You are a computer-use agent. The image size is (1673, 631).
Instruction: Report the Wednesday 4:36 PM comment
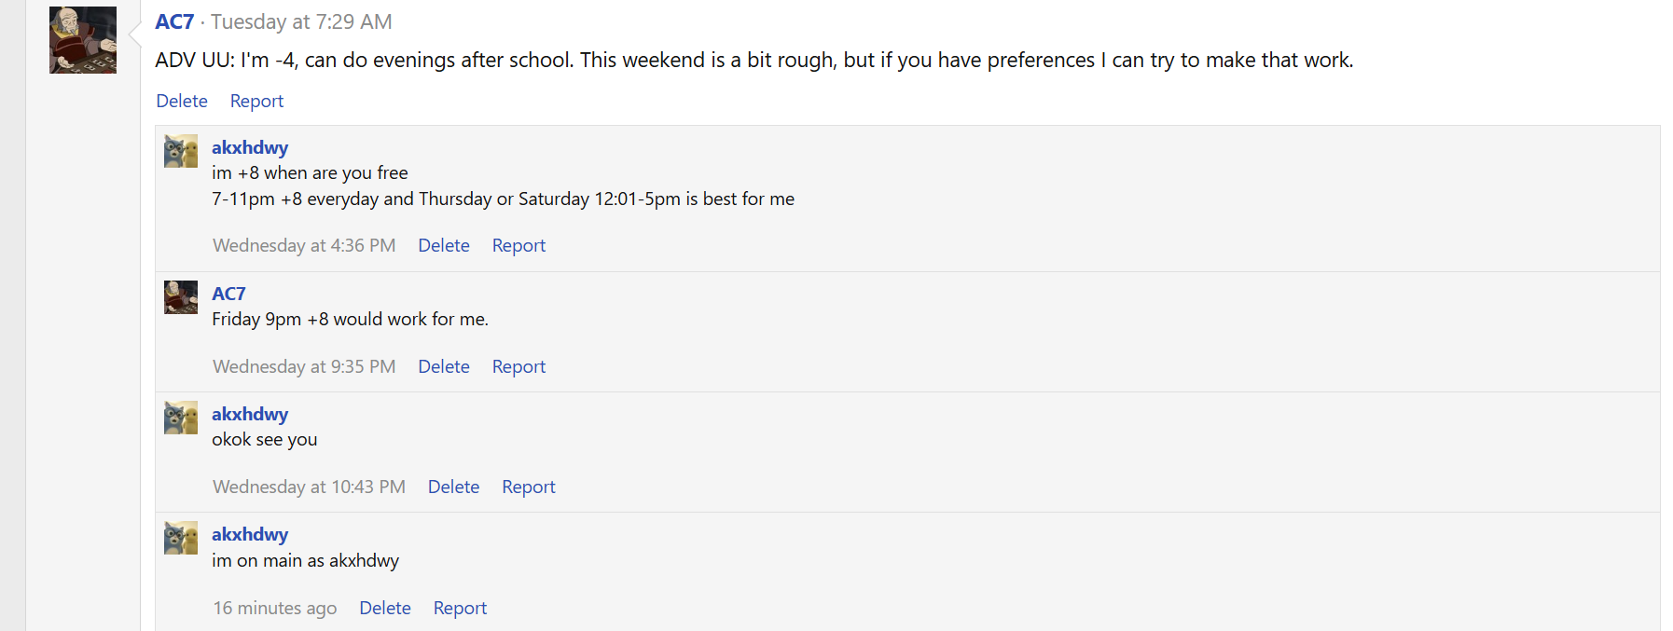(518, 245)
